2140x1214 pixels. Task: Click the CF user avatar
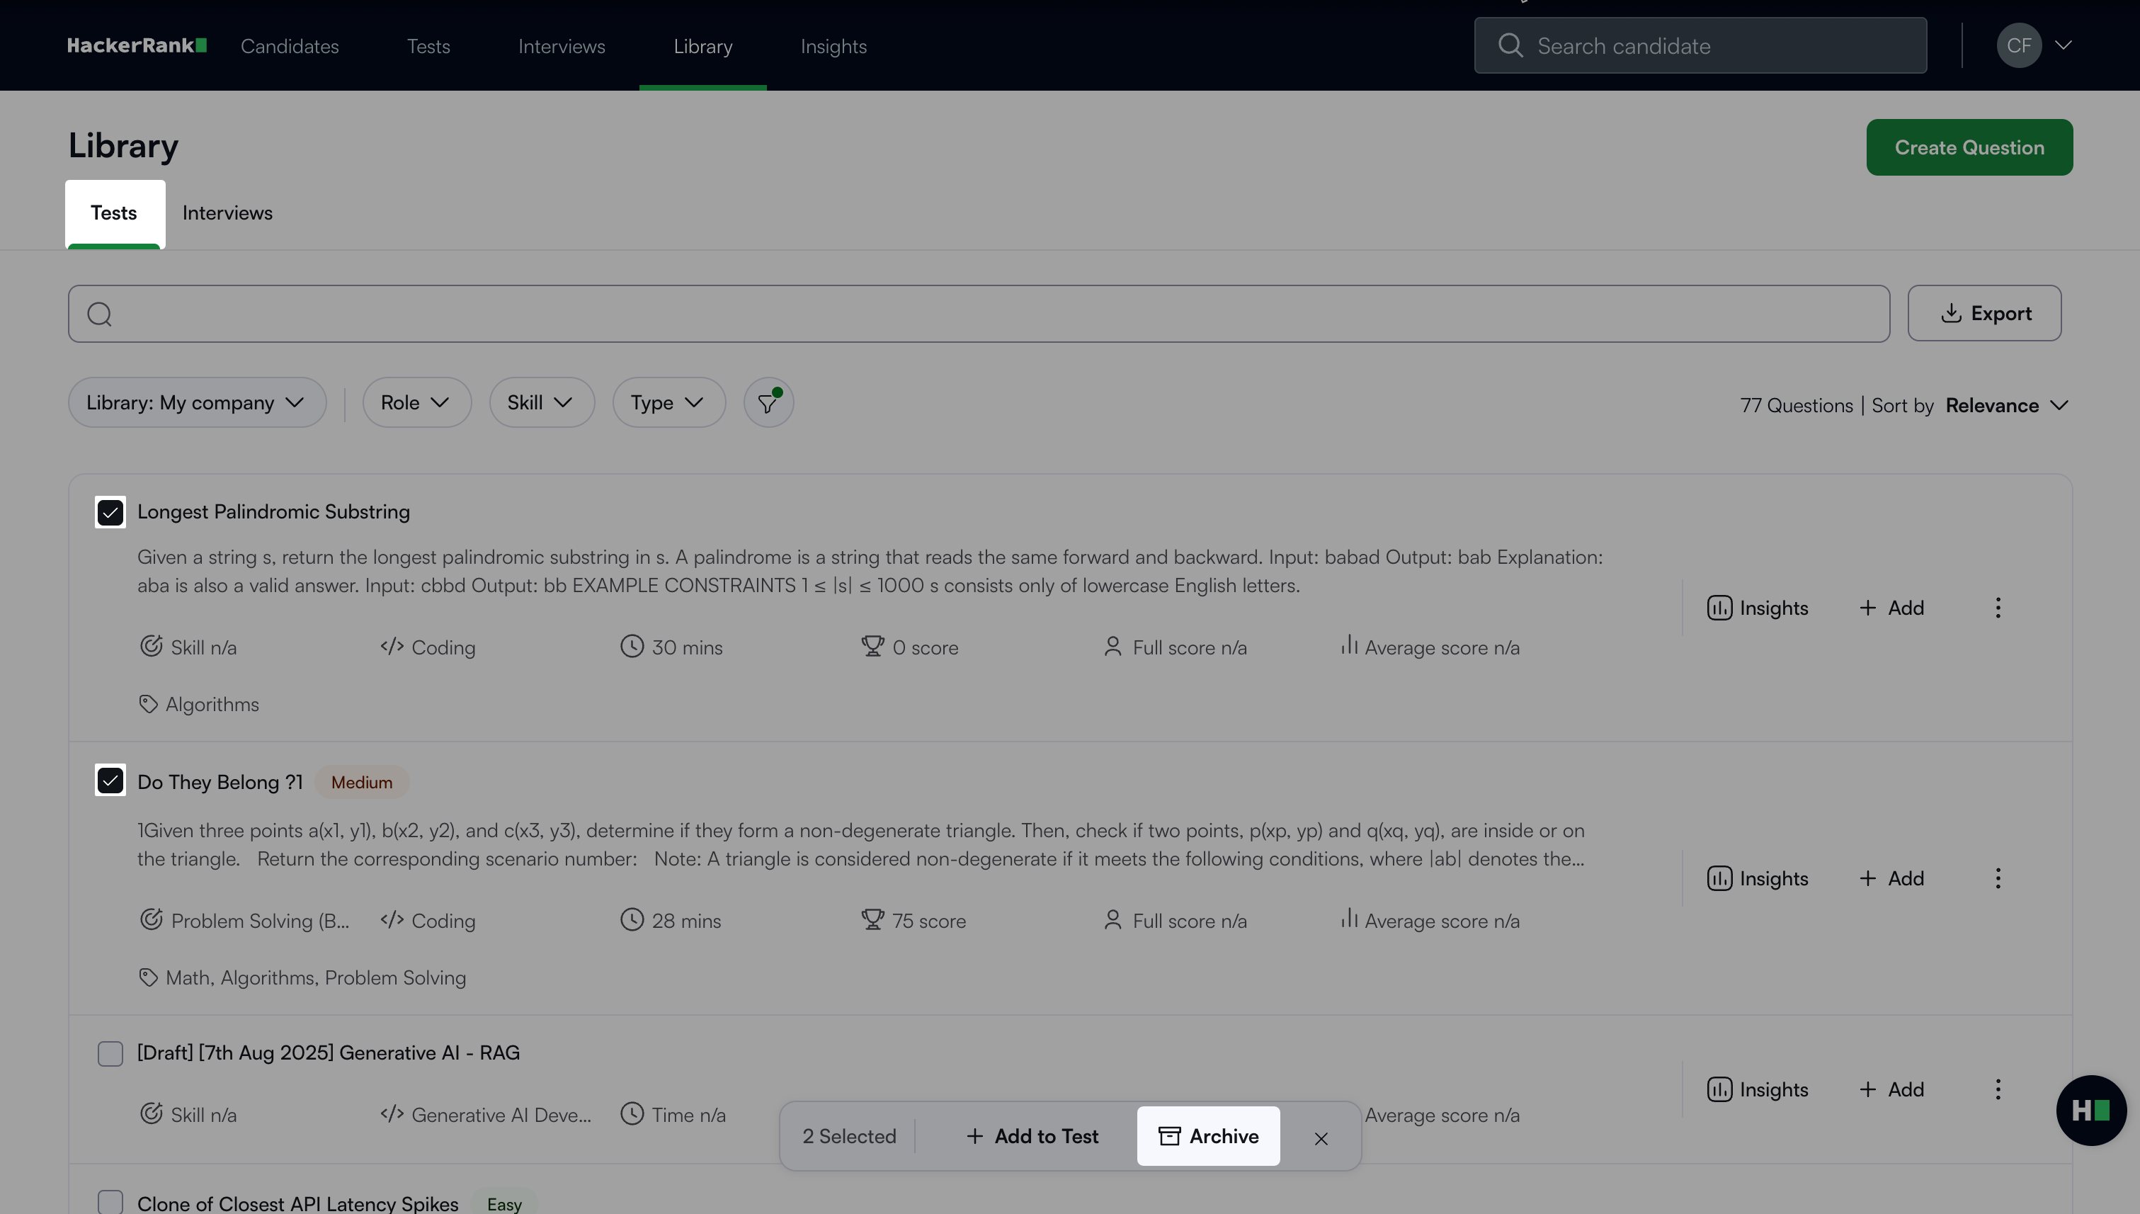(x=2018, y=46)
